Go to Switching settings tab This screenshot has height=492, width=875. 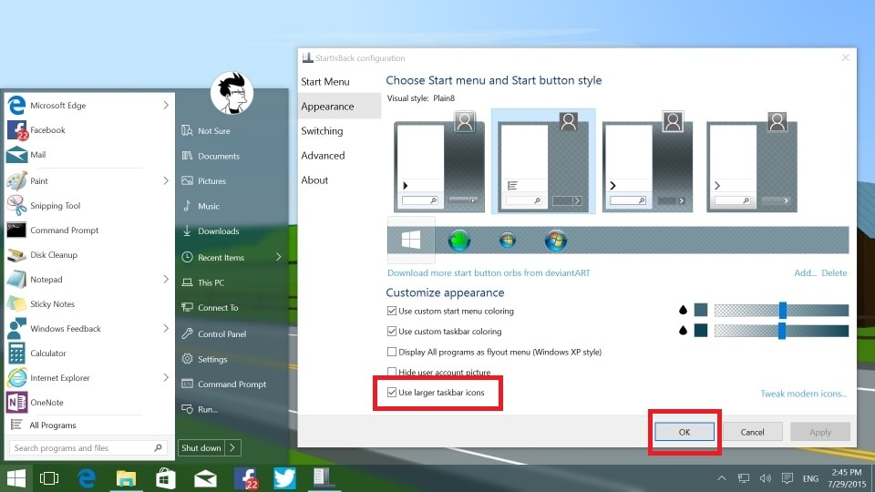pos(322,130)
